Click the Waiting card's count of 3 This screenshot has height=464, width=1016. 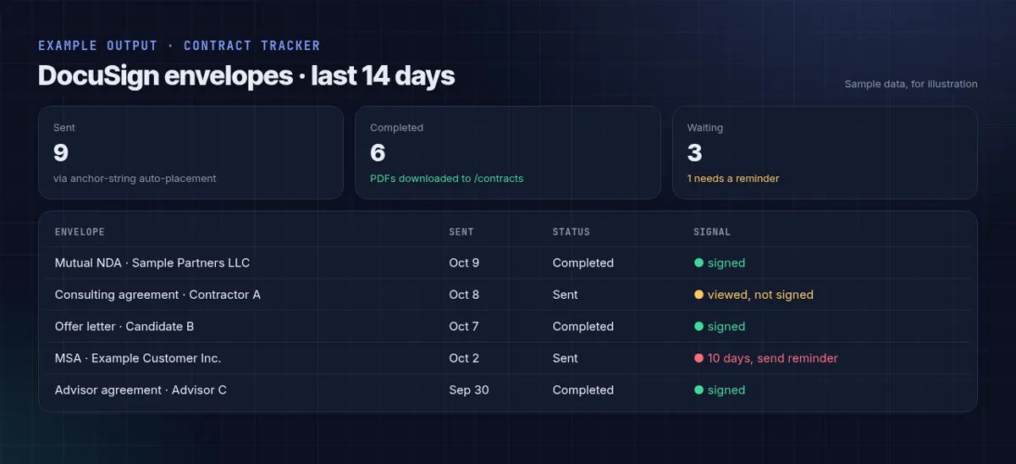pos(694,153)
